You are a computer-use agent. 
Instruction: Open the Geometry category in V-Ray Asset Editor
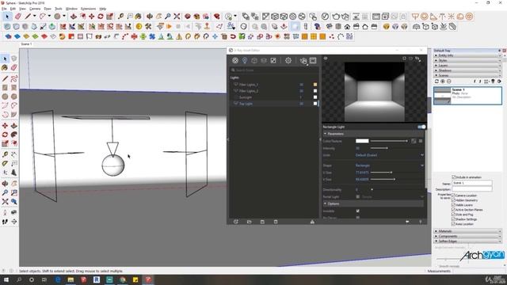coord(254,60)
